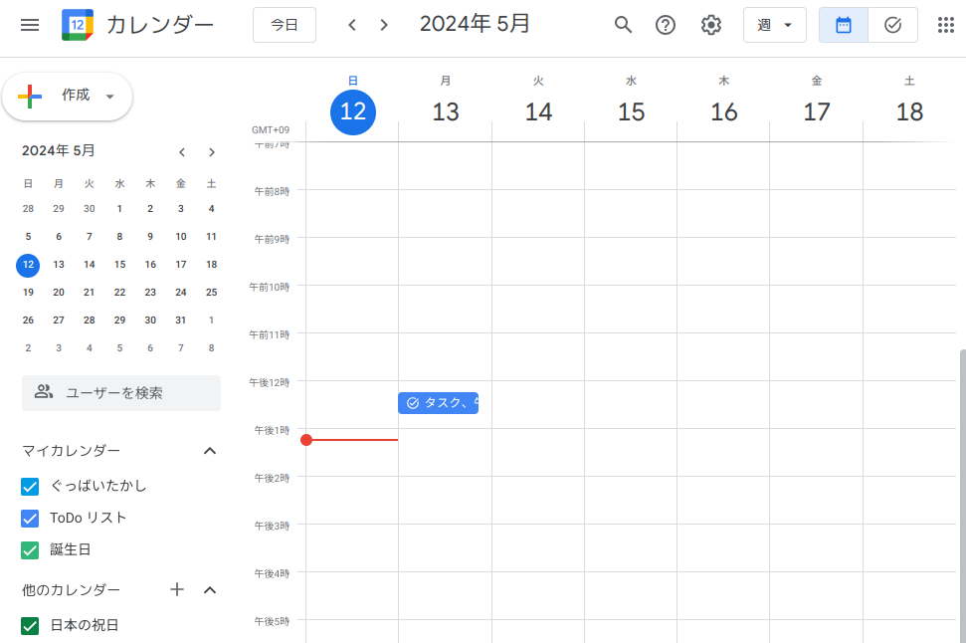Select Friday 17 column header
The width and height of the screenshot is (966, 643).
(x=817, y=111)
